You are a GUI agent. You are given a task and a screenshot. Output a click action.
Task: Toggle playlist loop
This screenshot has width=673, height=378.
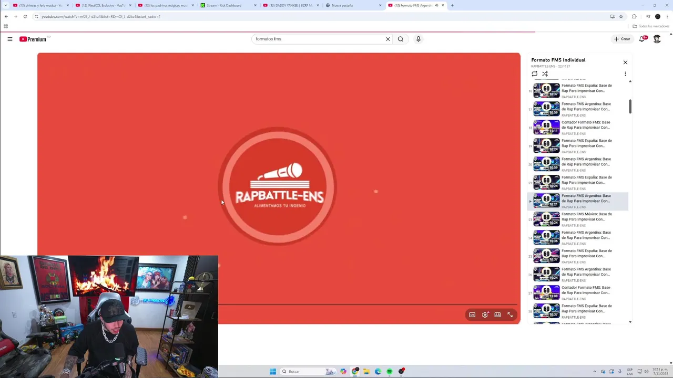pyautogui.click(x=535, y=73)
